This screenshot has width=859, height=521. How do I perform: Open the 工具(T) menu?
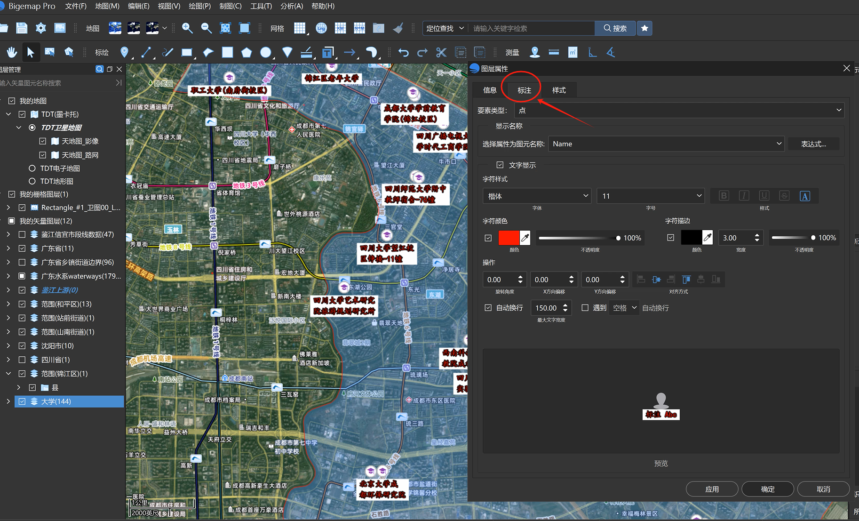click(261, 6)
